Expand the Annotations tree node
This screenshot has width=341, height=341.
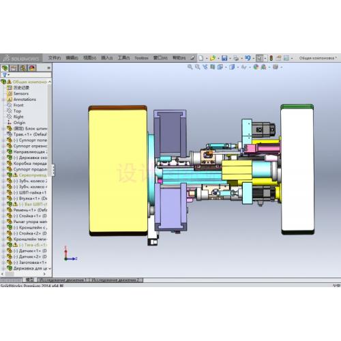point(3,100)
